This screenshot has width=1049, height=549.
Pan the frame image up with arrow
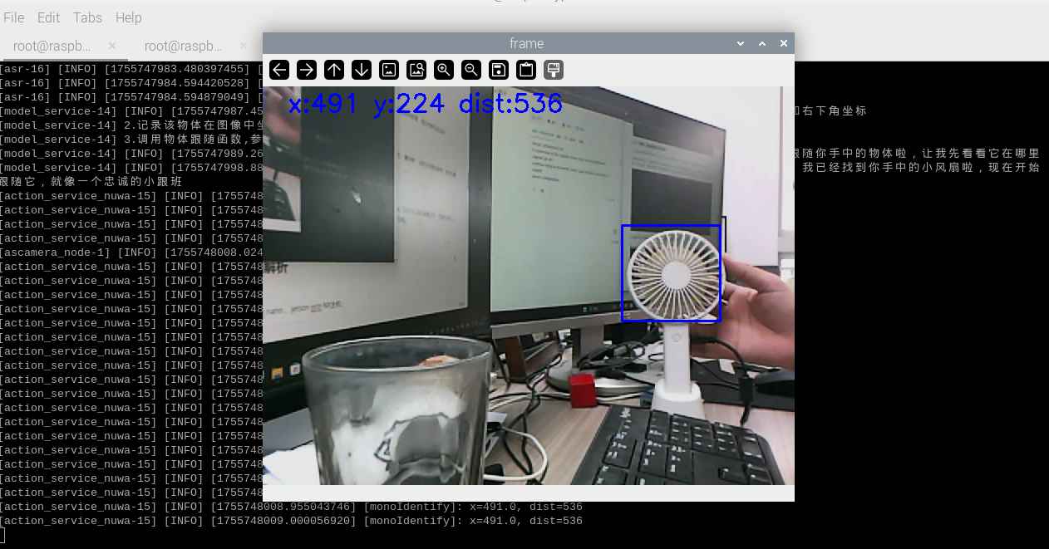(334, 70)
